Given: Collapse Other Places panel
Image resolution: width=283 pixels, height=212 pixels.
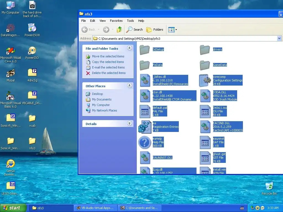Looking at the screenshot, I should point(129,86).
